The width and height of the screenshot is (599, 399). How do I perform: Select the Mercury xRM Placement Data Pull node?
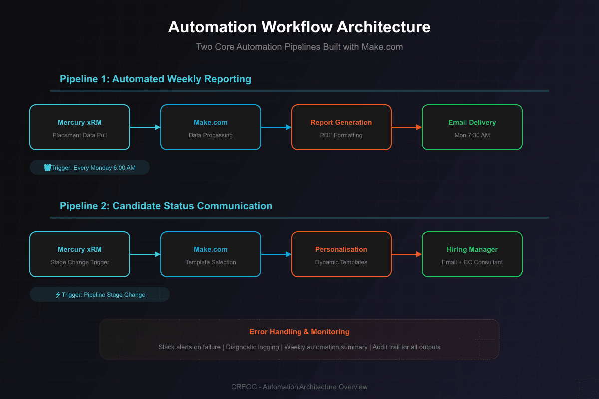click(x=80, y=127)
